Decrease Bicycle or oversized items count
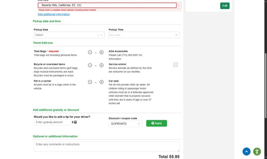267x159 pixels. (x=90, y=65)
